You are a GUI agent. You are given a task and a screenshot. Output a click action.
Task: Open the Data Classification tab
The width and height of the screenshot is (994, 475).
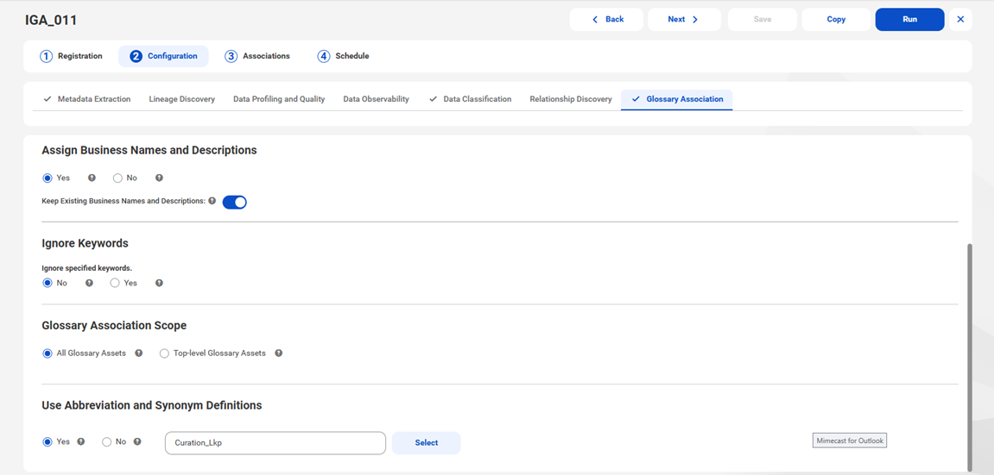pos(471,99)
